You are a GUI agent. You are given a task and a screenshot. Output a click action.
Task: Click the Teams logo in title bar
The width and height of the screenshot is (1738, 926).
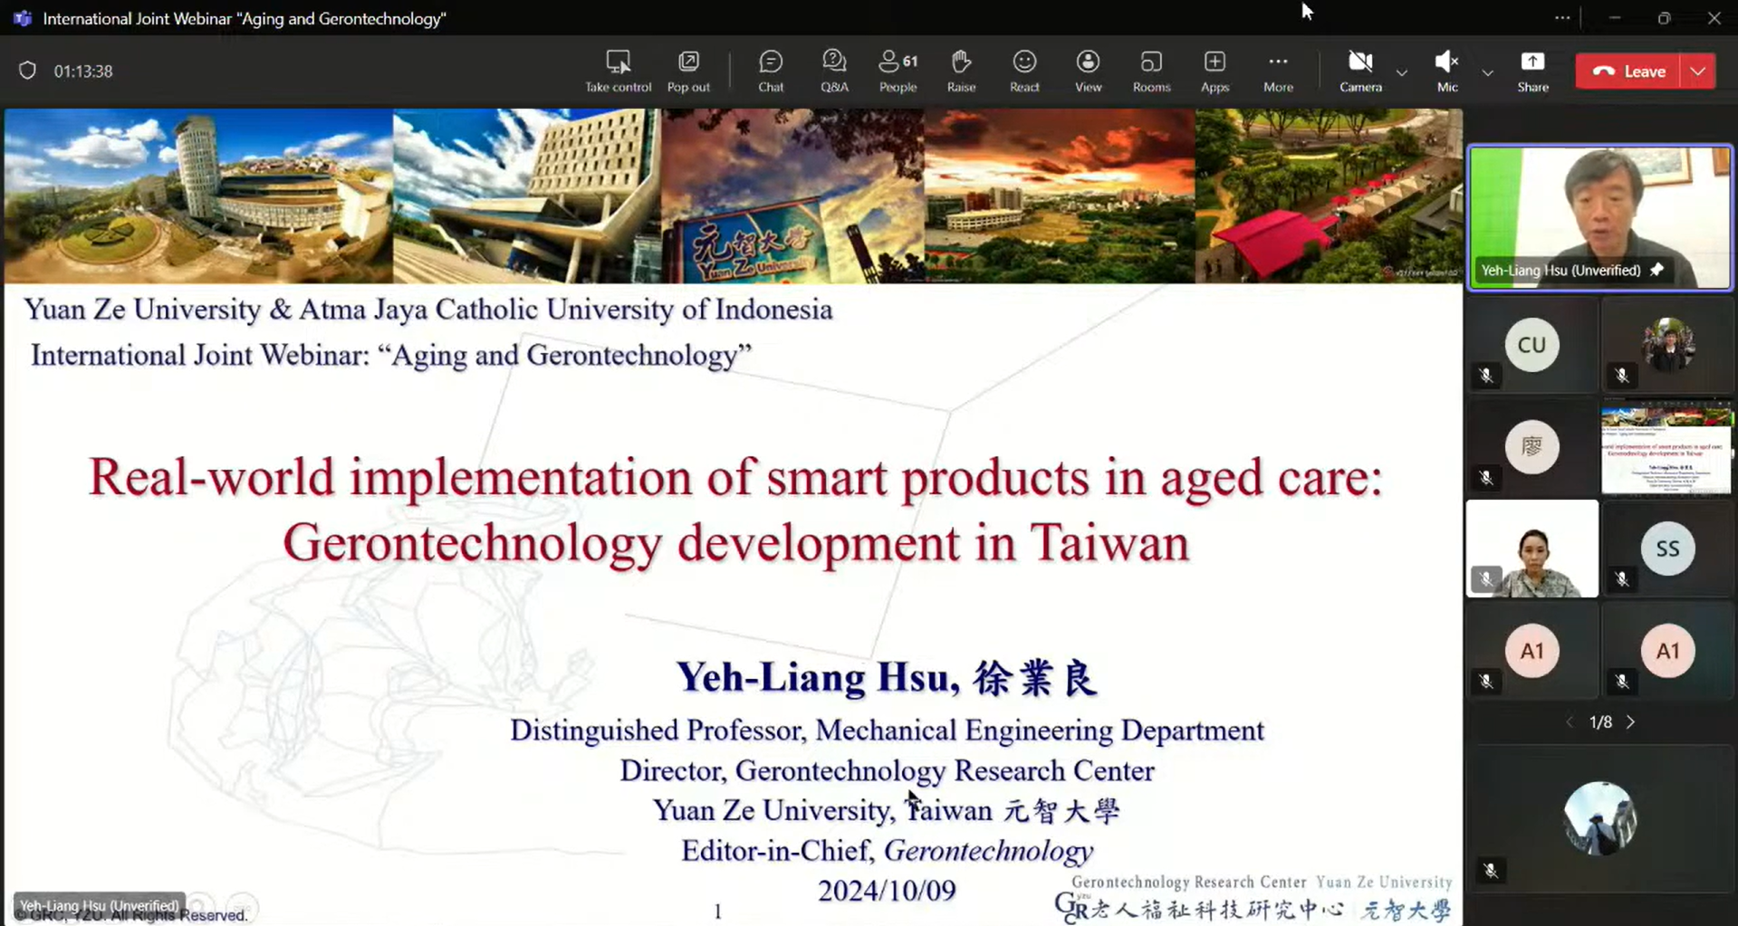[23, 18]
